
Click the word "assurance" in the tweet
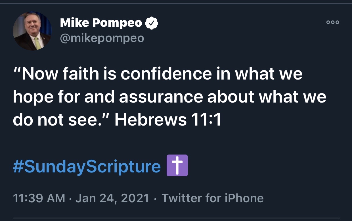[x=161, y=97]
